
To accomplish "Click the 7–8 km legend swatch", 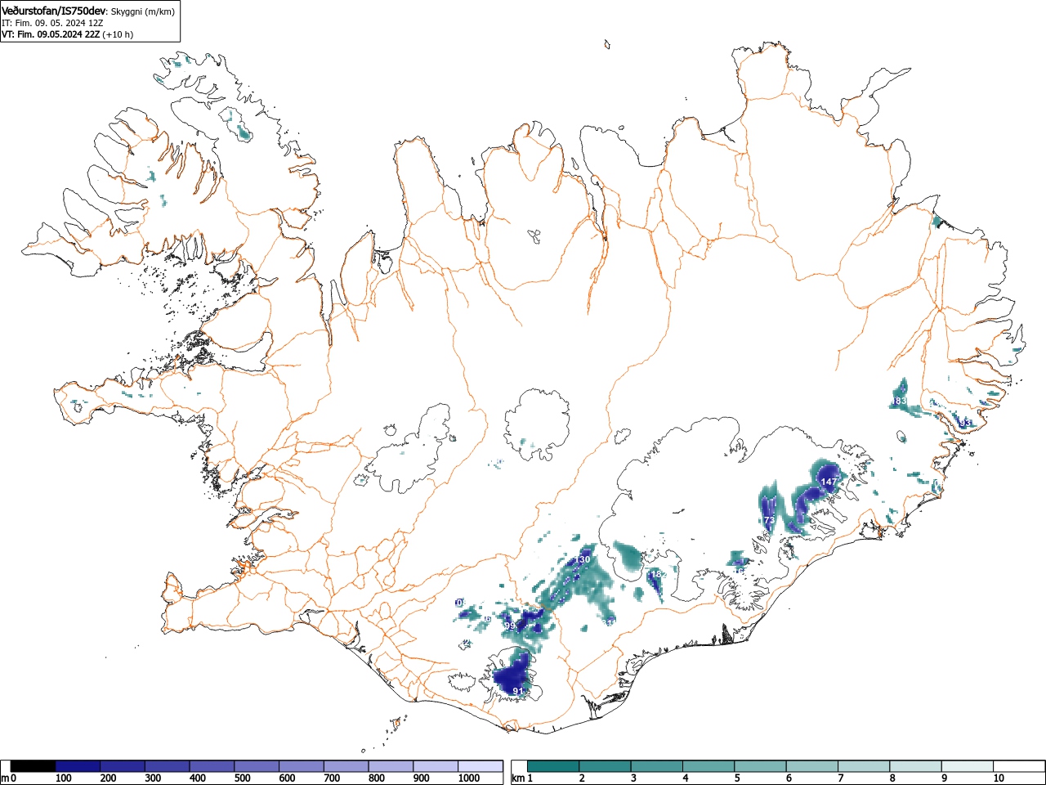I will 865,766.
